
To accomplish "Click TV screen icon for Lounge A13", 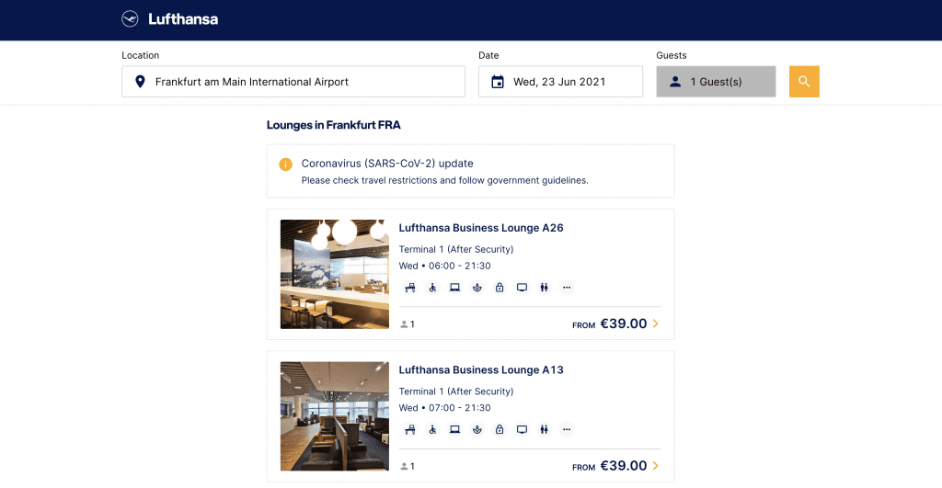I will click(523, 430).
